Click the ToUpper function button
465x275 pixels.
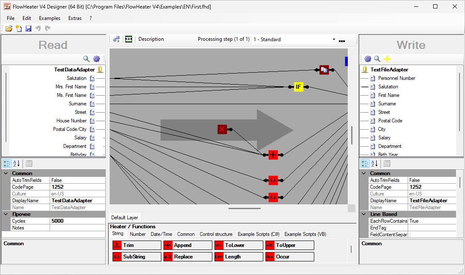click(290, 245)
